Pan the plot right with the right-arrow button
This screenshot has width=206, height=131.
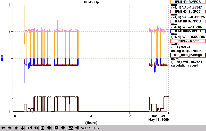click(x=10, y=128)
